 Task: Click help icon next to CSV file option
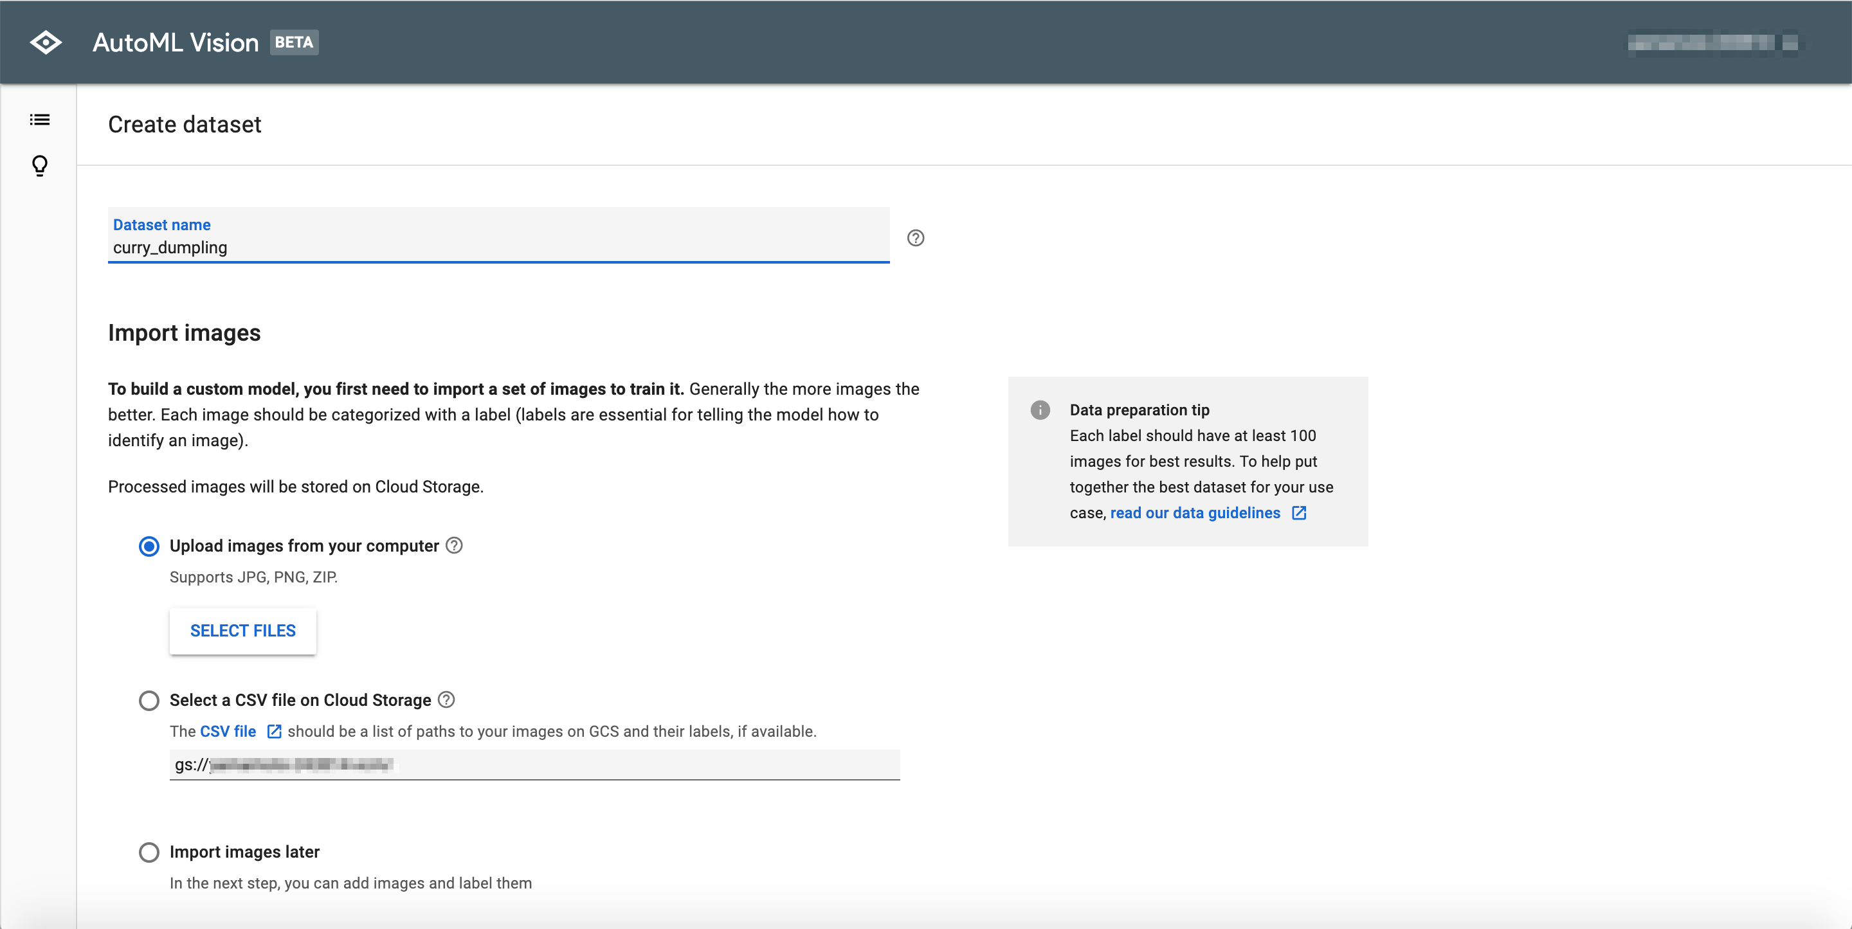(446, 699)
